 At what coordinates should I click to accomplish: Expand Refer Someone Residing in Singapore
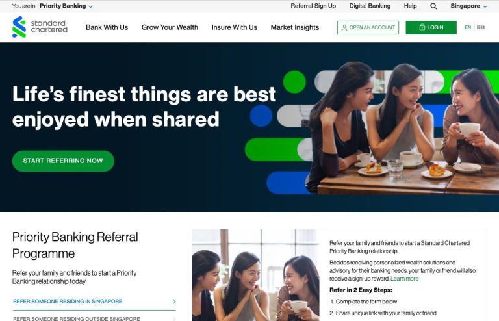94,302
